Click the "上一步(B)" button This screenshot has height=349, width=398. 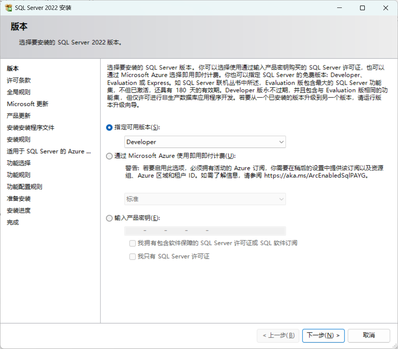coord(278,336)
